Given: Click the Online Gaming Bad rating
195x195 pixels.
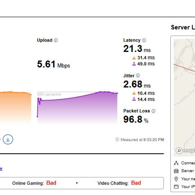Looking at the screenshot, I should pyautogui.click(x=51, y=183).
